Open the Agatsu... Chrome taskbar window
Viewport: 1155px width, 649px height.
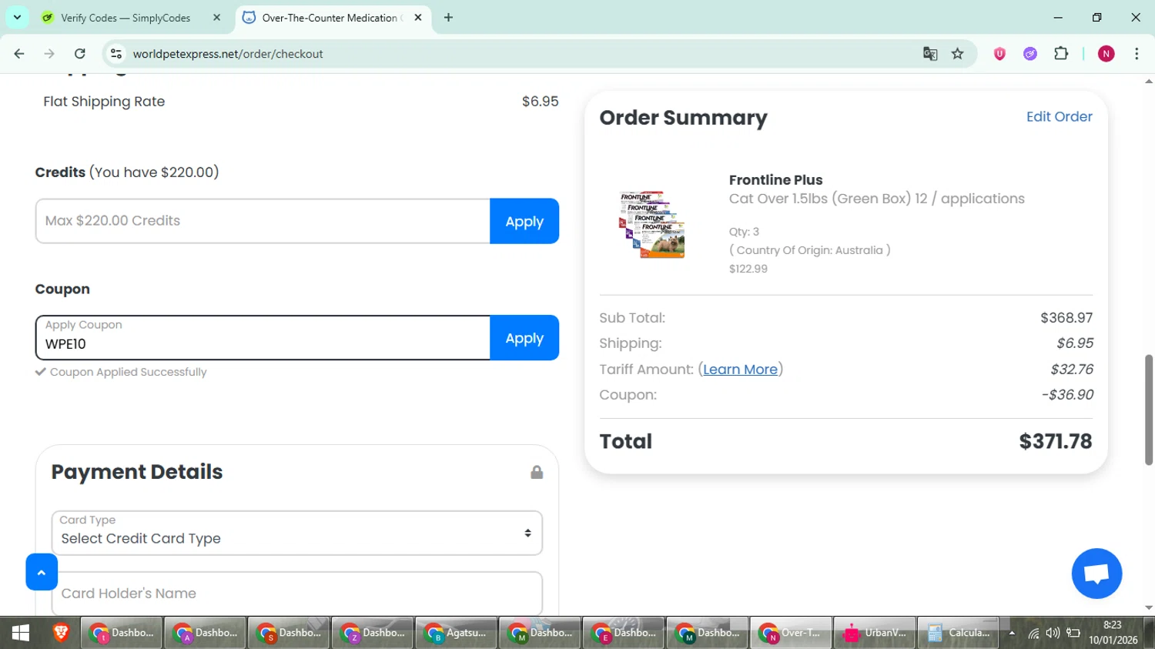tap(456, 633)
